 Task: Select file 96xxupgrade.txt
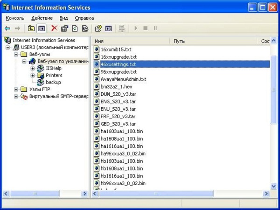[x=119, y=72]
